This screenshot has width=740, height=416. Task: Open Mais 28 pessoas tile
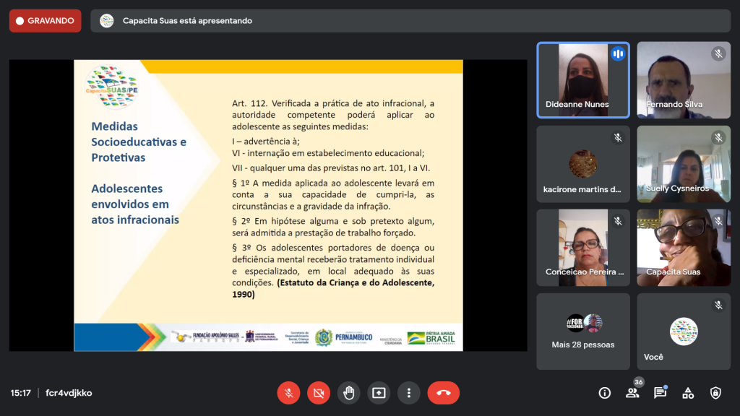[x=582, y=331]
